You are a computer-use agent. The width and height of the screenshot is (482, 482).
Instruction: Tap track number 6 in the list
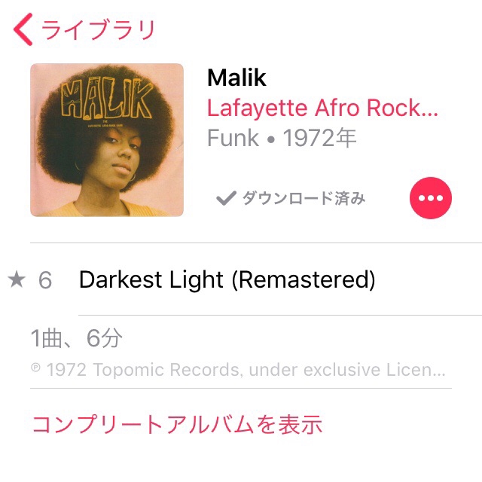click(45, 280)
